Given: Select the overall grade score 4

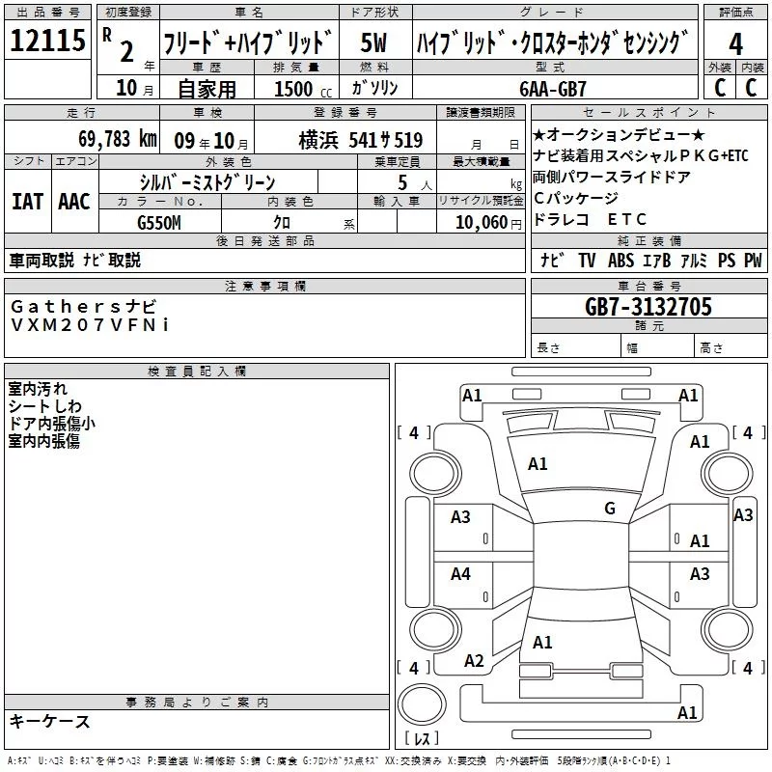Looking at the screenshot, I should tap(735, 44).
